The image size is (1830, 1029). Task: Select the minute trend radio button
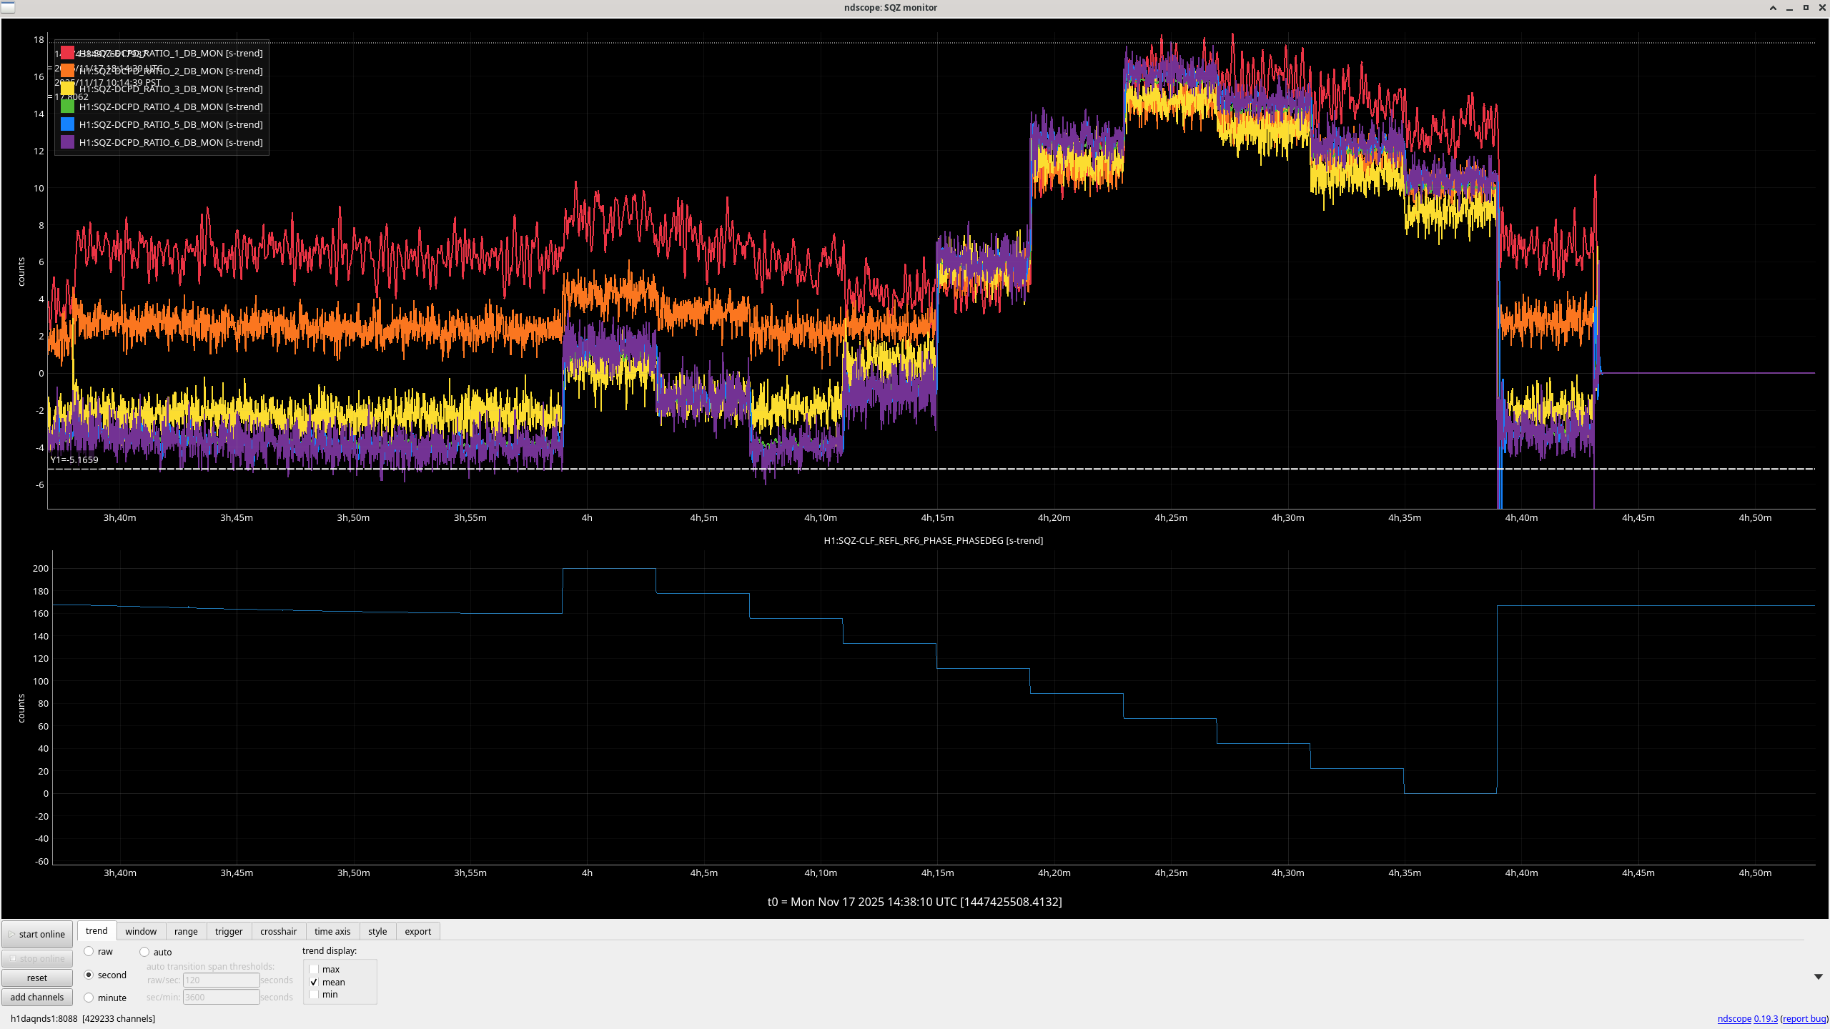[89, 998]
